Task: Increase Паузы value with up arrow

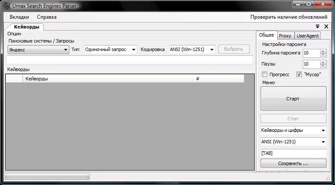Action: tap(323, 62)
